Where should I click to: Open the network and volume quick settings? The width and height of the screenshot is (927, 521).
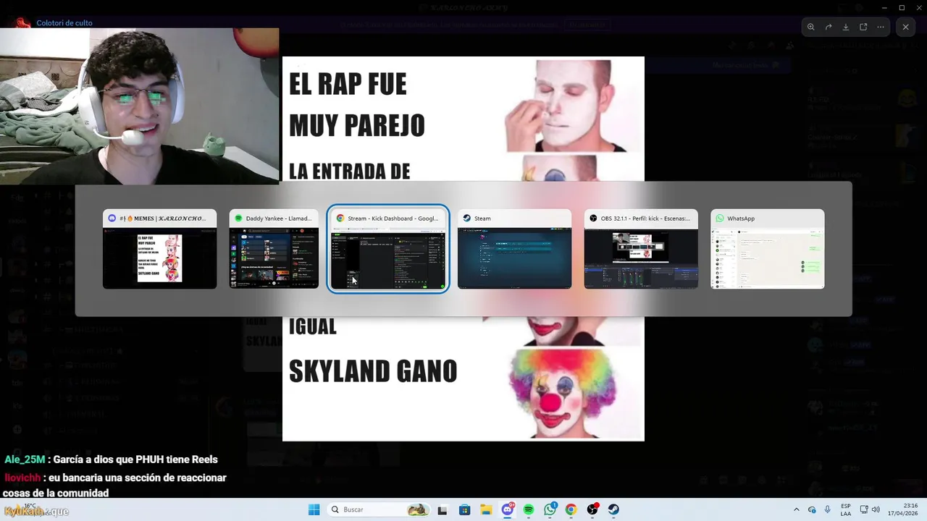pos(870,509)
